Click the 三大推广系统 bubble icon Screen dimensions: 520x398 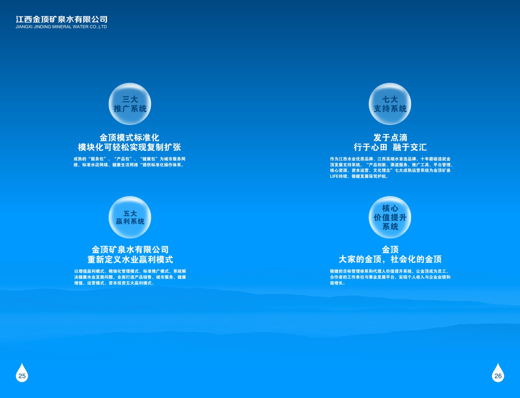coord(130,104)
